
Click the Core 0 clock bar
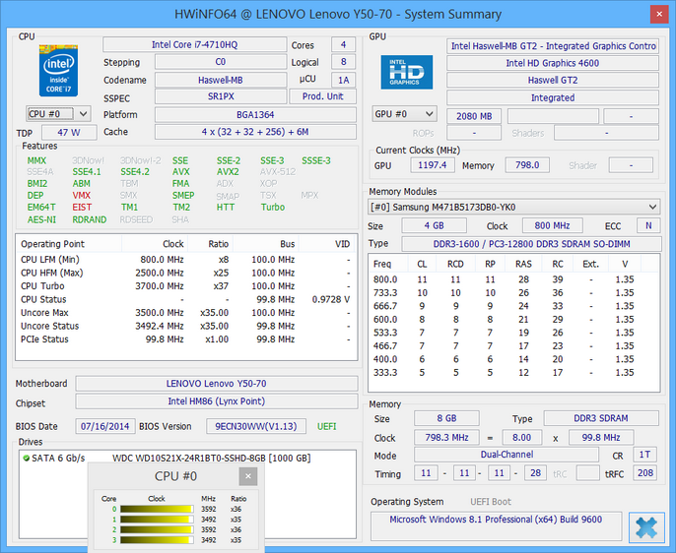(x=157, y=509)
